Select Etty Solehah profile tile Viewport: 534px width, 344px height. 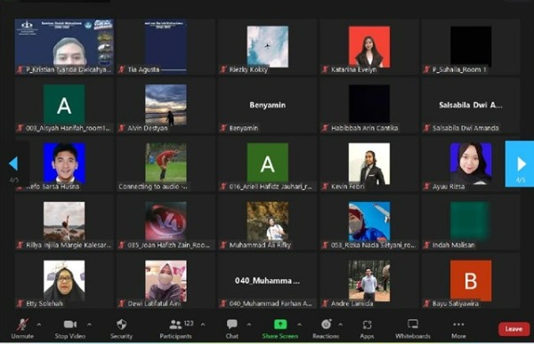pos(64,281)
